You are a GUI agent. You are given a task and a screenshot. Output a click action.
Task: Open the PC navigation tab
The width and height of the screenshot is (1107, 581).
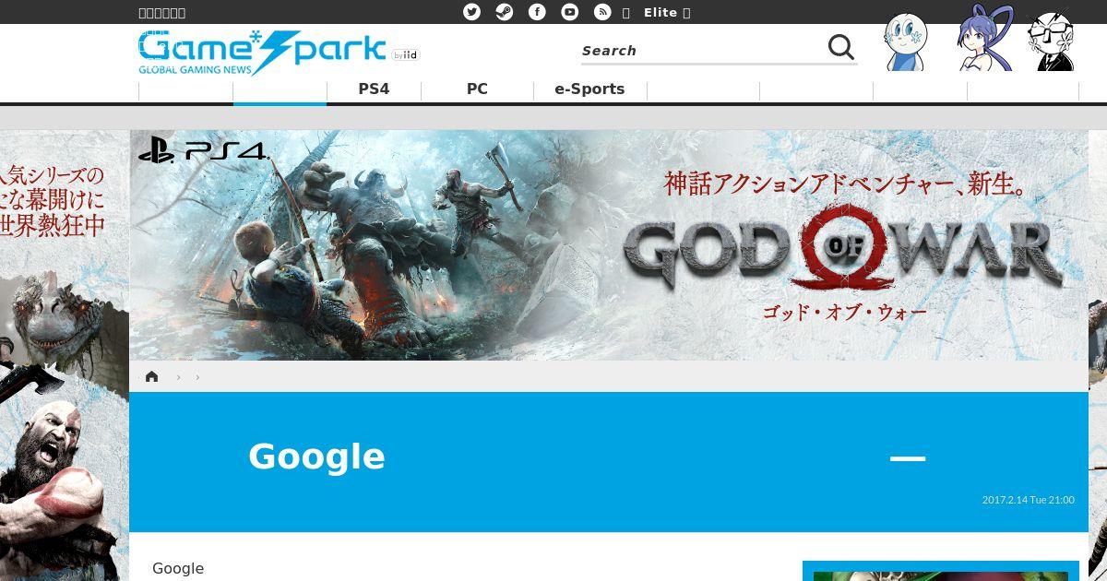pos(477,89)
